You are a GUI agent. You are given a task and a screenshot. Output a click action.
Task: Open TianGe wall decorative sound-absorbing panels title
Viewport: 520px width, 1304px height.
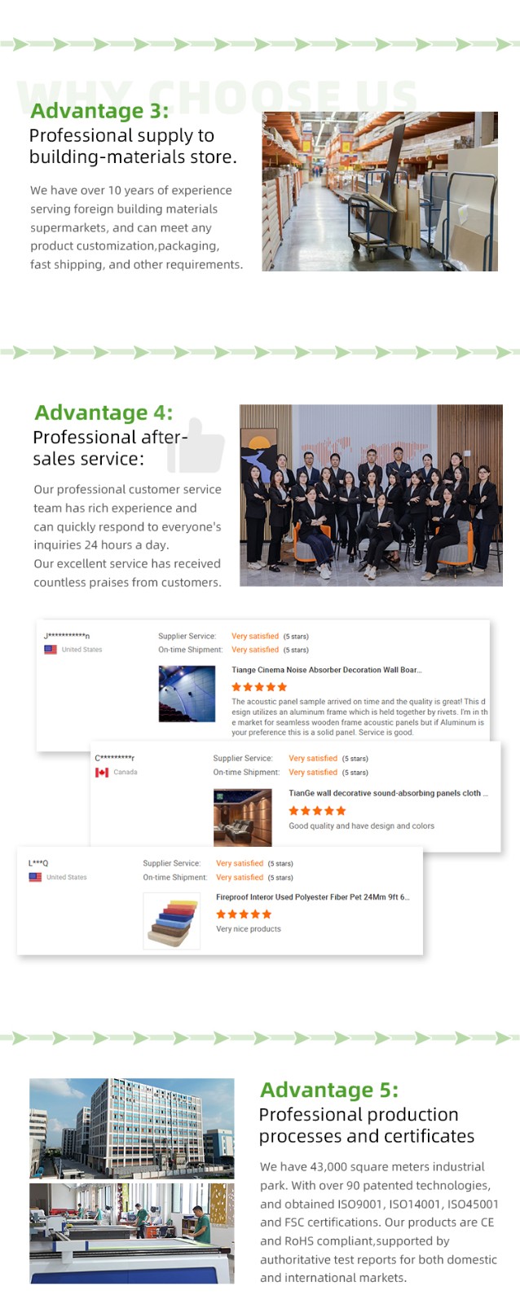tap(389, 793)
